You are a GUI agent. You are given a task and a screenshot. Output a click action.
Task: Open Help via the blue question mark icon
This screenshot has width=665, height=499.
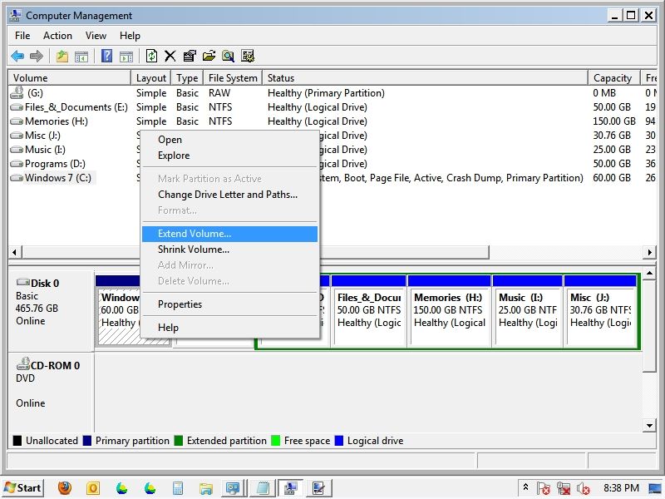click(106, 57)
